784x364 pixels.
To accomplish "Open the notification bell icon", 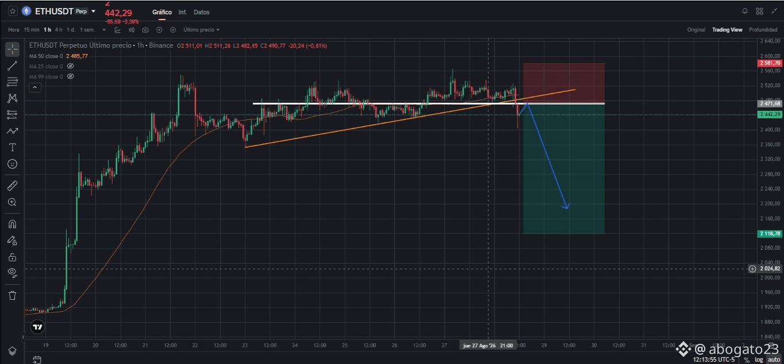I will pyautogui.click(x=745, y=11).
